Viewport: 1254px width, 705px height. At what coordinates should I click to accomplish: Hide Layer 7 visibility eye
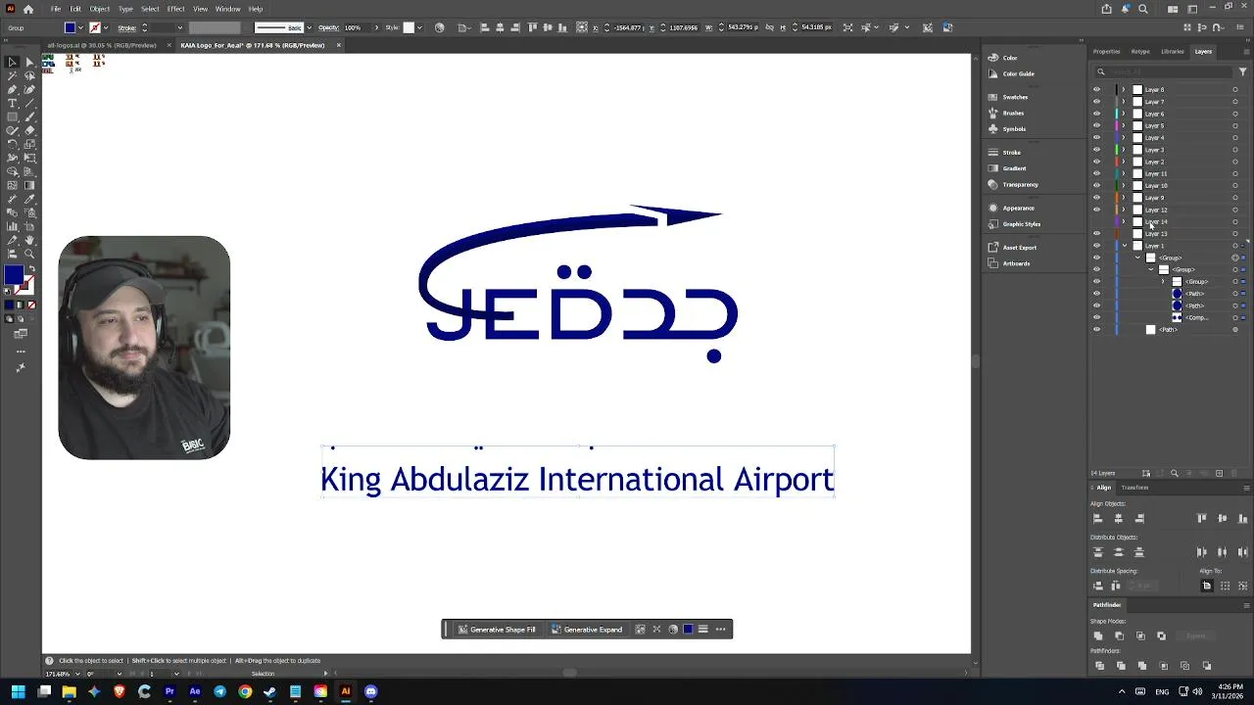pyautogui.click(x=1096, y=102)
